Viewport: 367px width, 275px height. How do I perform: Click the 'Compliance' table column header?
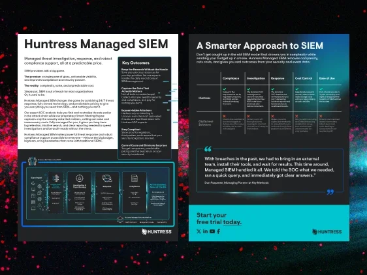[x=231, y=78]
